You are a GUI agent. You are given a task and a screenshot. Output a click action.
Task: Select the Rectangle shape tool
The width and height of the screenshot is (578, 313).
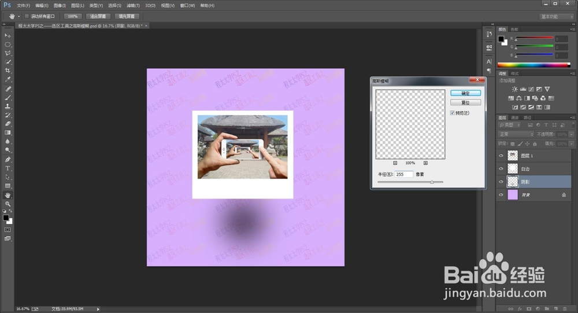[8, 186]
